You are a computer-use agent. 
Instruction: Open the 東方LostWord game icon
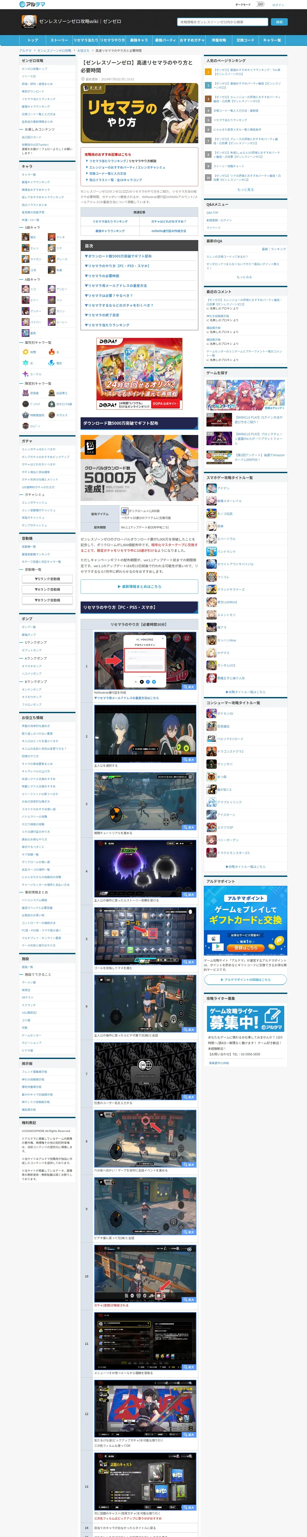[211, 602]
